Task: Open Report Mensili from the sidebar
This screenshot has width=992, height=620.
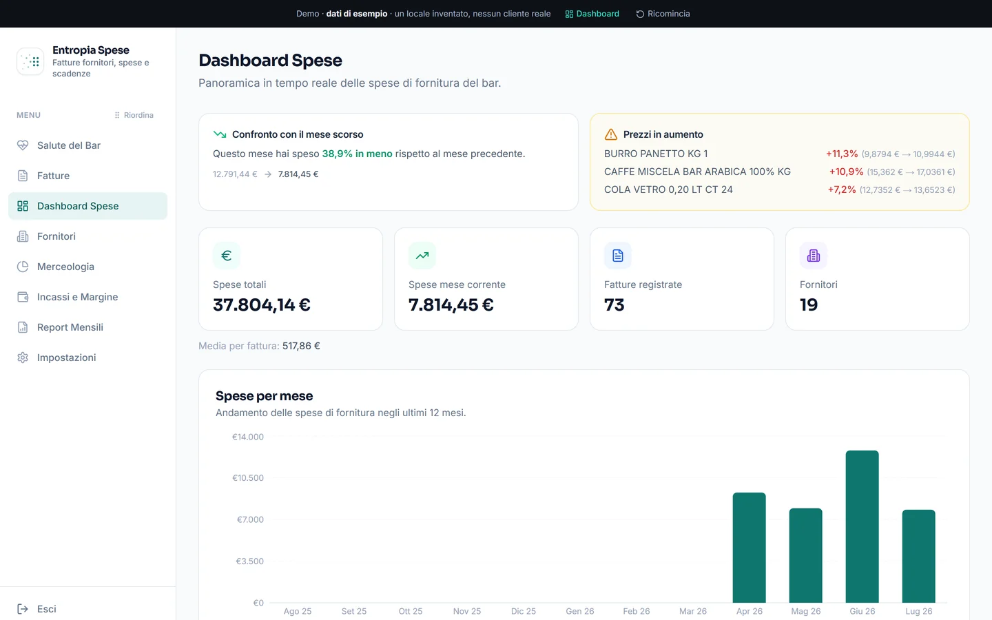Action: tap(87, 327)
